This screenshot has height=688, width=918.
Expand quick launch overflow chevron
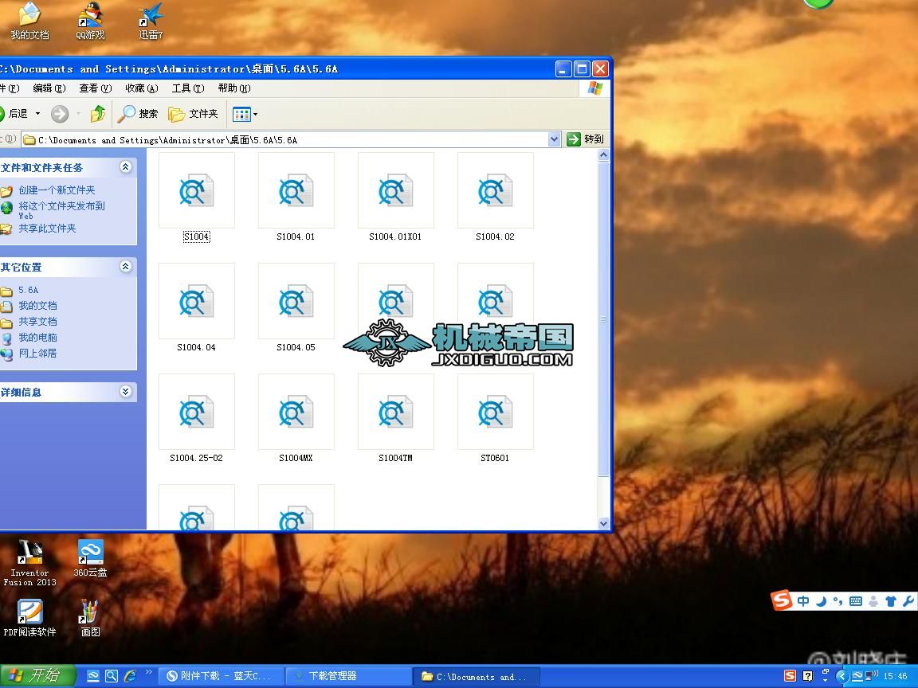click(148, 672)
